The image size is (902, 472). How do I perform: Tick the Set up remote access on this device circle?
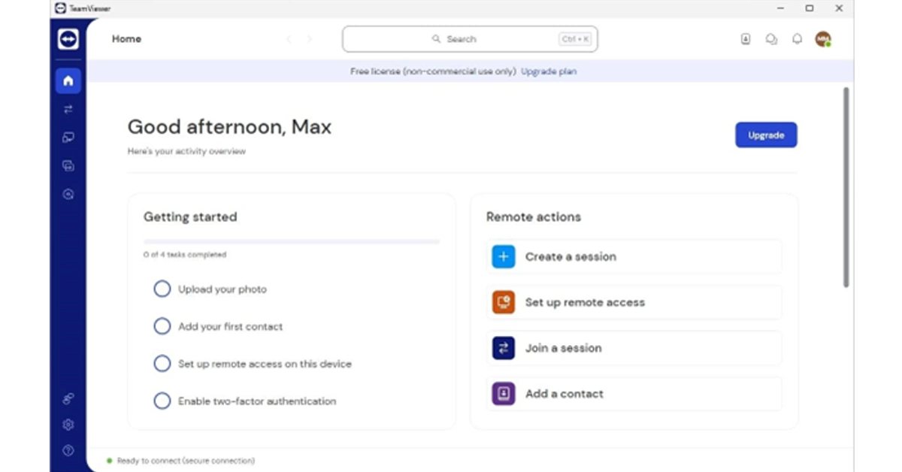coord(162,364)
